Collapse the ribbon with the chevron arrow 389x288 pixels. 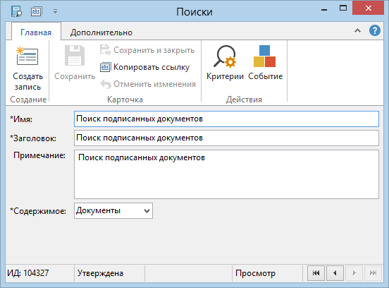tap(357, 31)
